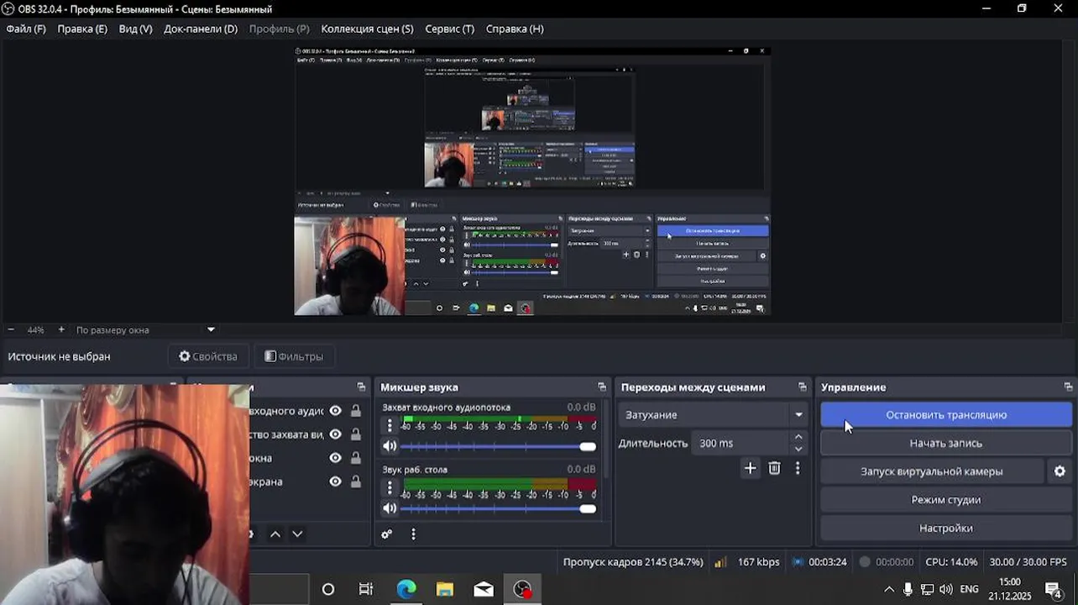Toggle visibility of the 'экрана' capture source
1078x605 pixels.
(335, 481)
